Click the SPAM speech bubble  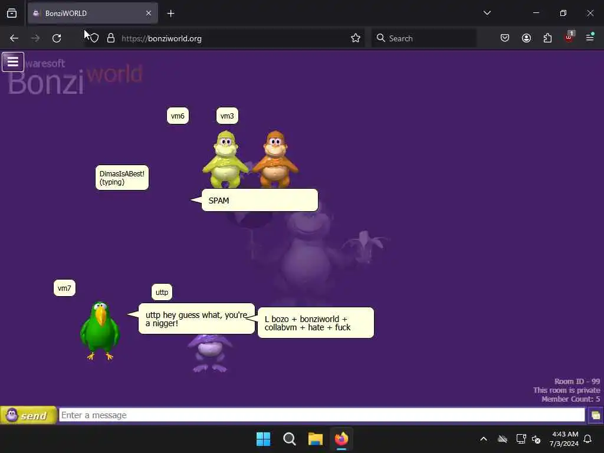click(x=260, y=201)
